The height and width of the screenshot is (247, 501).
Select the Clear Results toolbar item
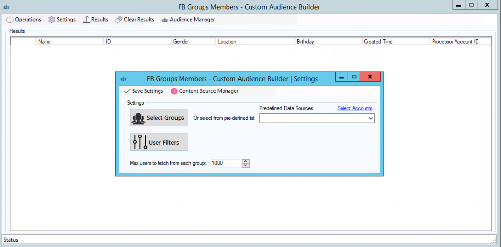tap(135, 20)
